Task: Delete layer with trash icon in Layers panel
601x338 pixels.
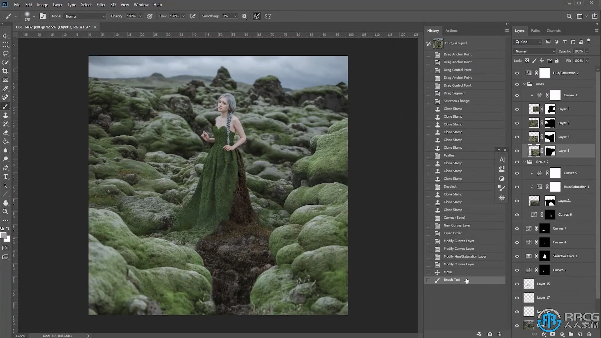Action: [x=589, y=334]
